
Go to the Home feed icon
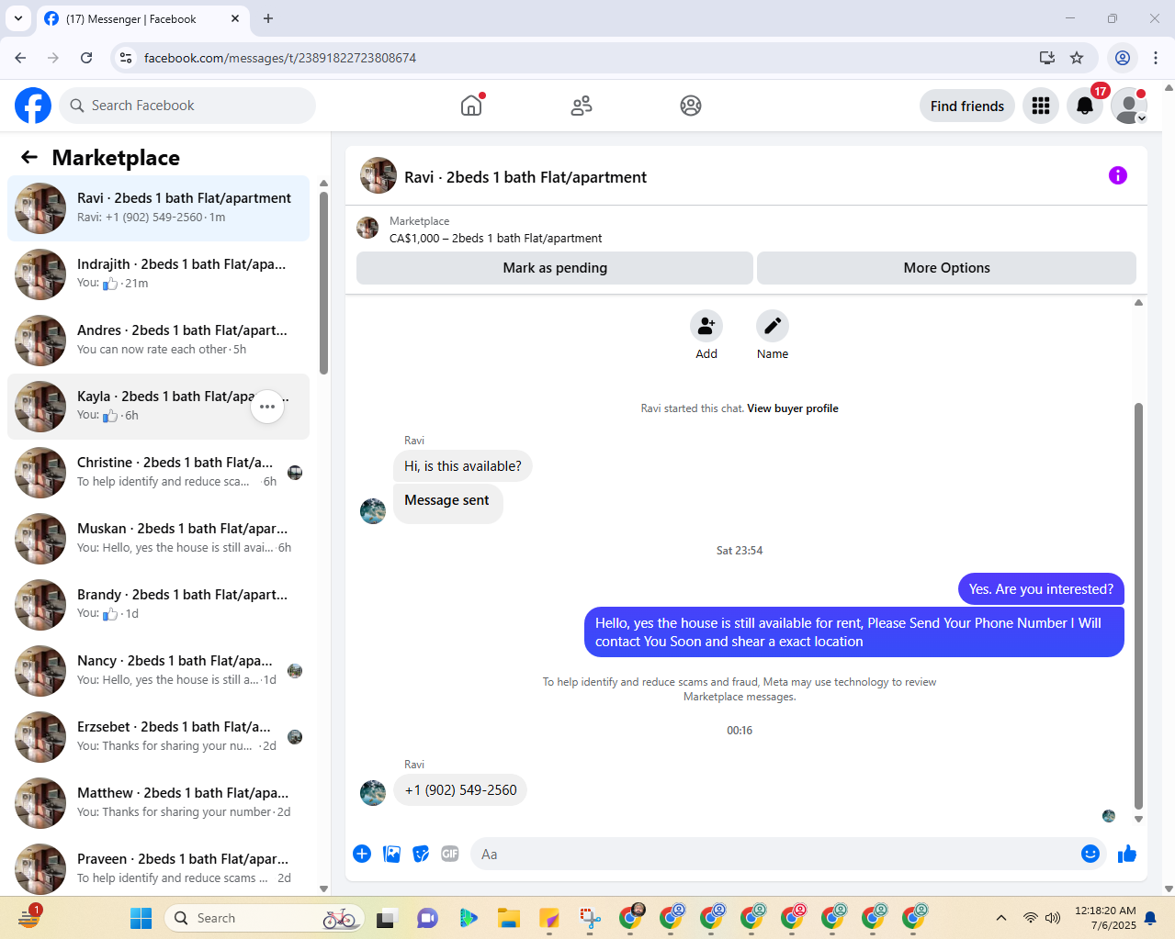pyautogui.click(x=471, y=106)
